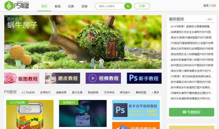
Task: Open the 视频教程 banner
Action: (103, 78)
